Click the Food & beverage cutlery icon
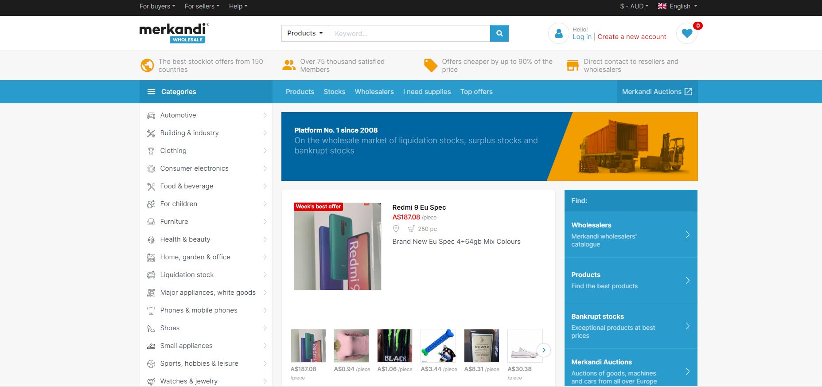822x387 pixels. (151, 186)
